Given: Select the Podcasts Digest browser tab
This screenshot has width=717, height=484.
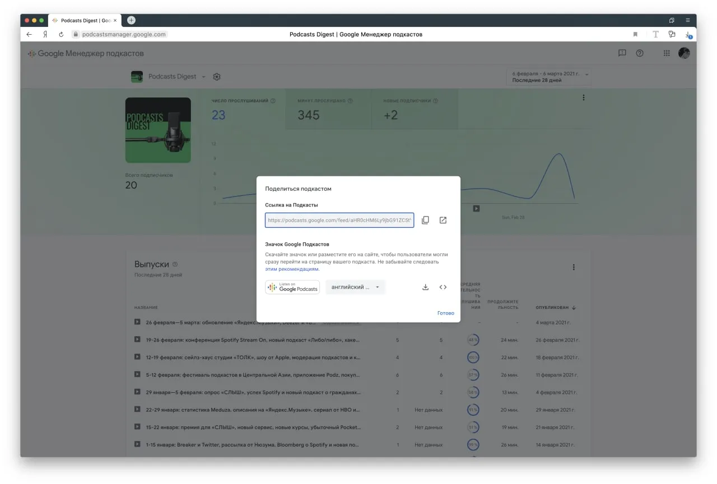Looking at the screenshot, I should pyautogui.click(x=84, y=20).
